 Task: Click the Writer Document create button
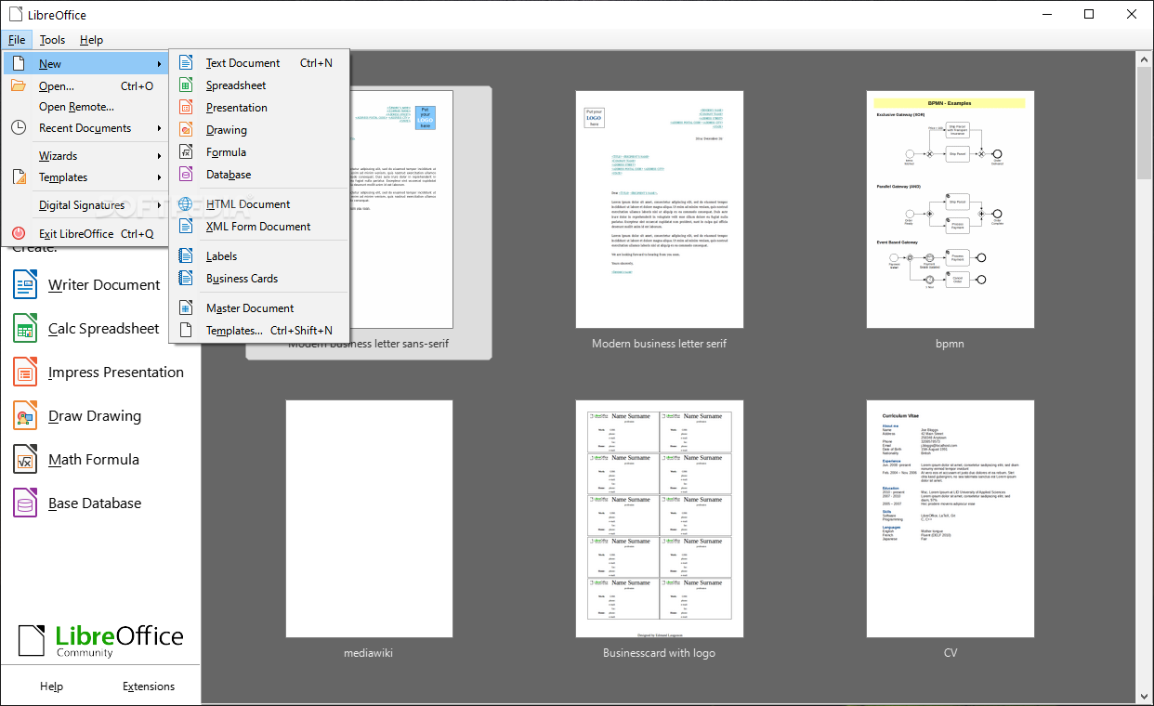pyautogui.click(x=98, y=285)
